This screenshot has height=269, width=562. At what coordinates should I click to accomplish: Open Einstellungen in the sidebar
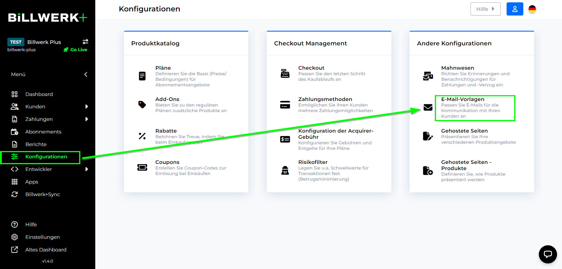(x=43, y=237)
